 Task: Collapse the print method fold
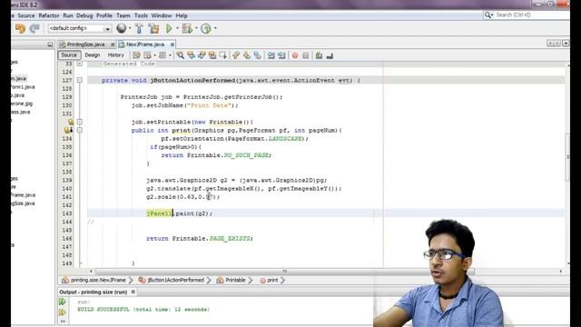pos(80,130)
